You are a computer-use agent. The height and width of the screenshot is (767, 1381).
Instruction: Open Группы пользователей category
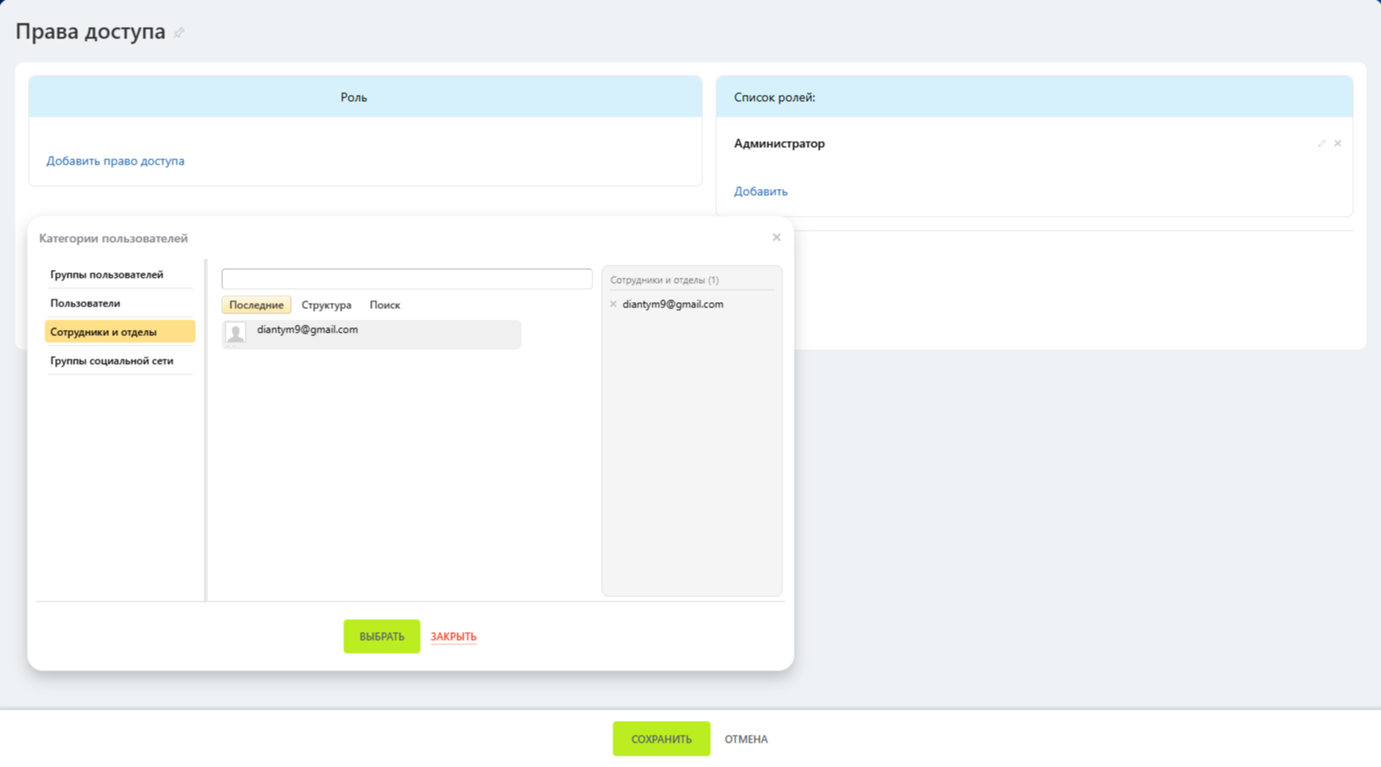click(x=106, y=275)
